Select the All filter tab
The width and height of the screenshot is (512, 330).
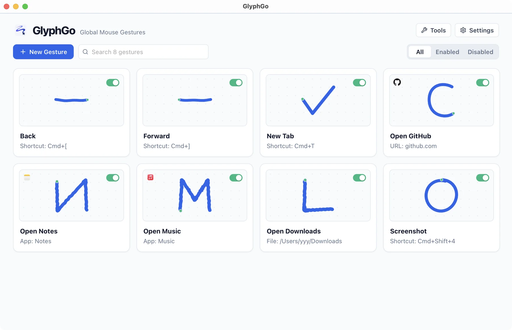tap(420, 52)
